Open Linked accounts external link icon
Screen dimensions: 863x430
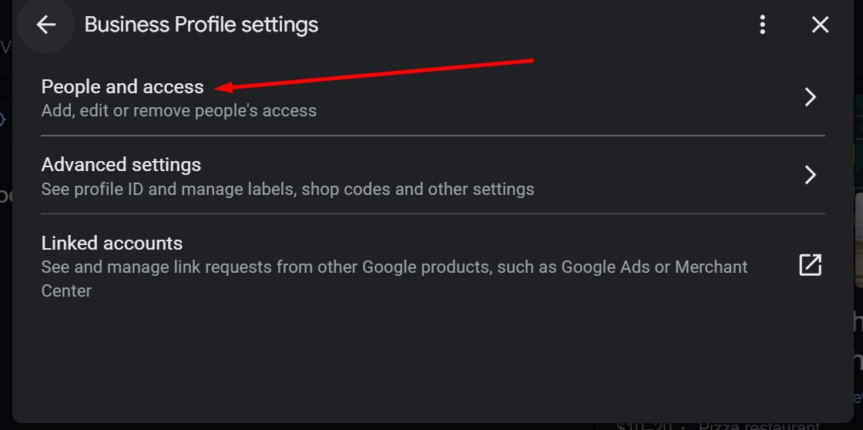click(x=810, y=265)
